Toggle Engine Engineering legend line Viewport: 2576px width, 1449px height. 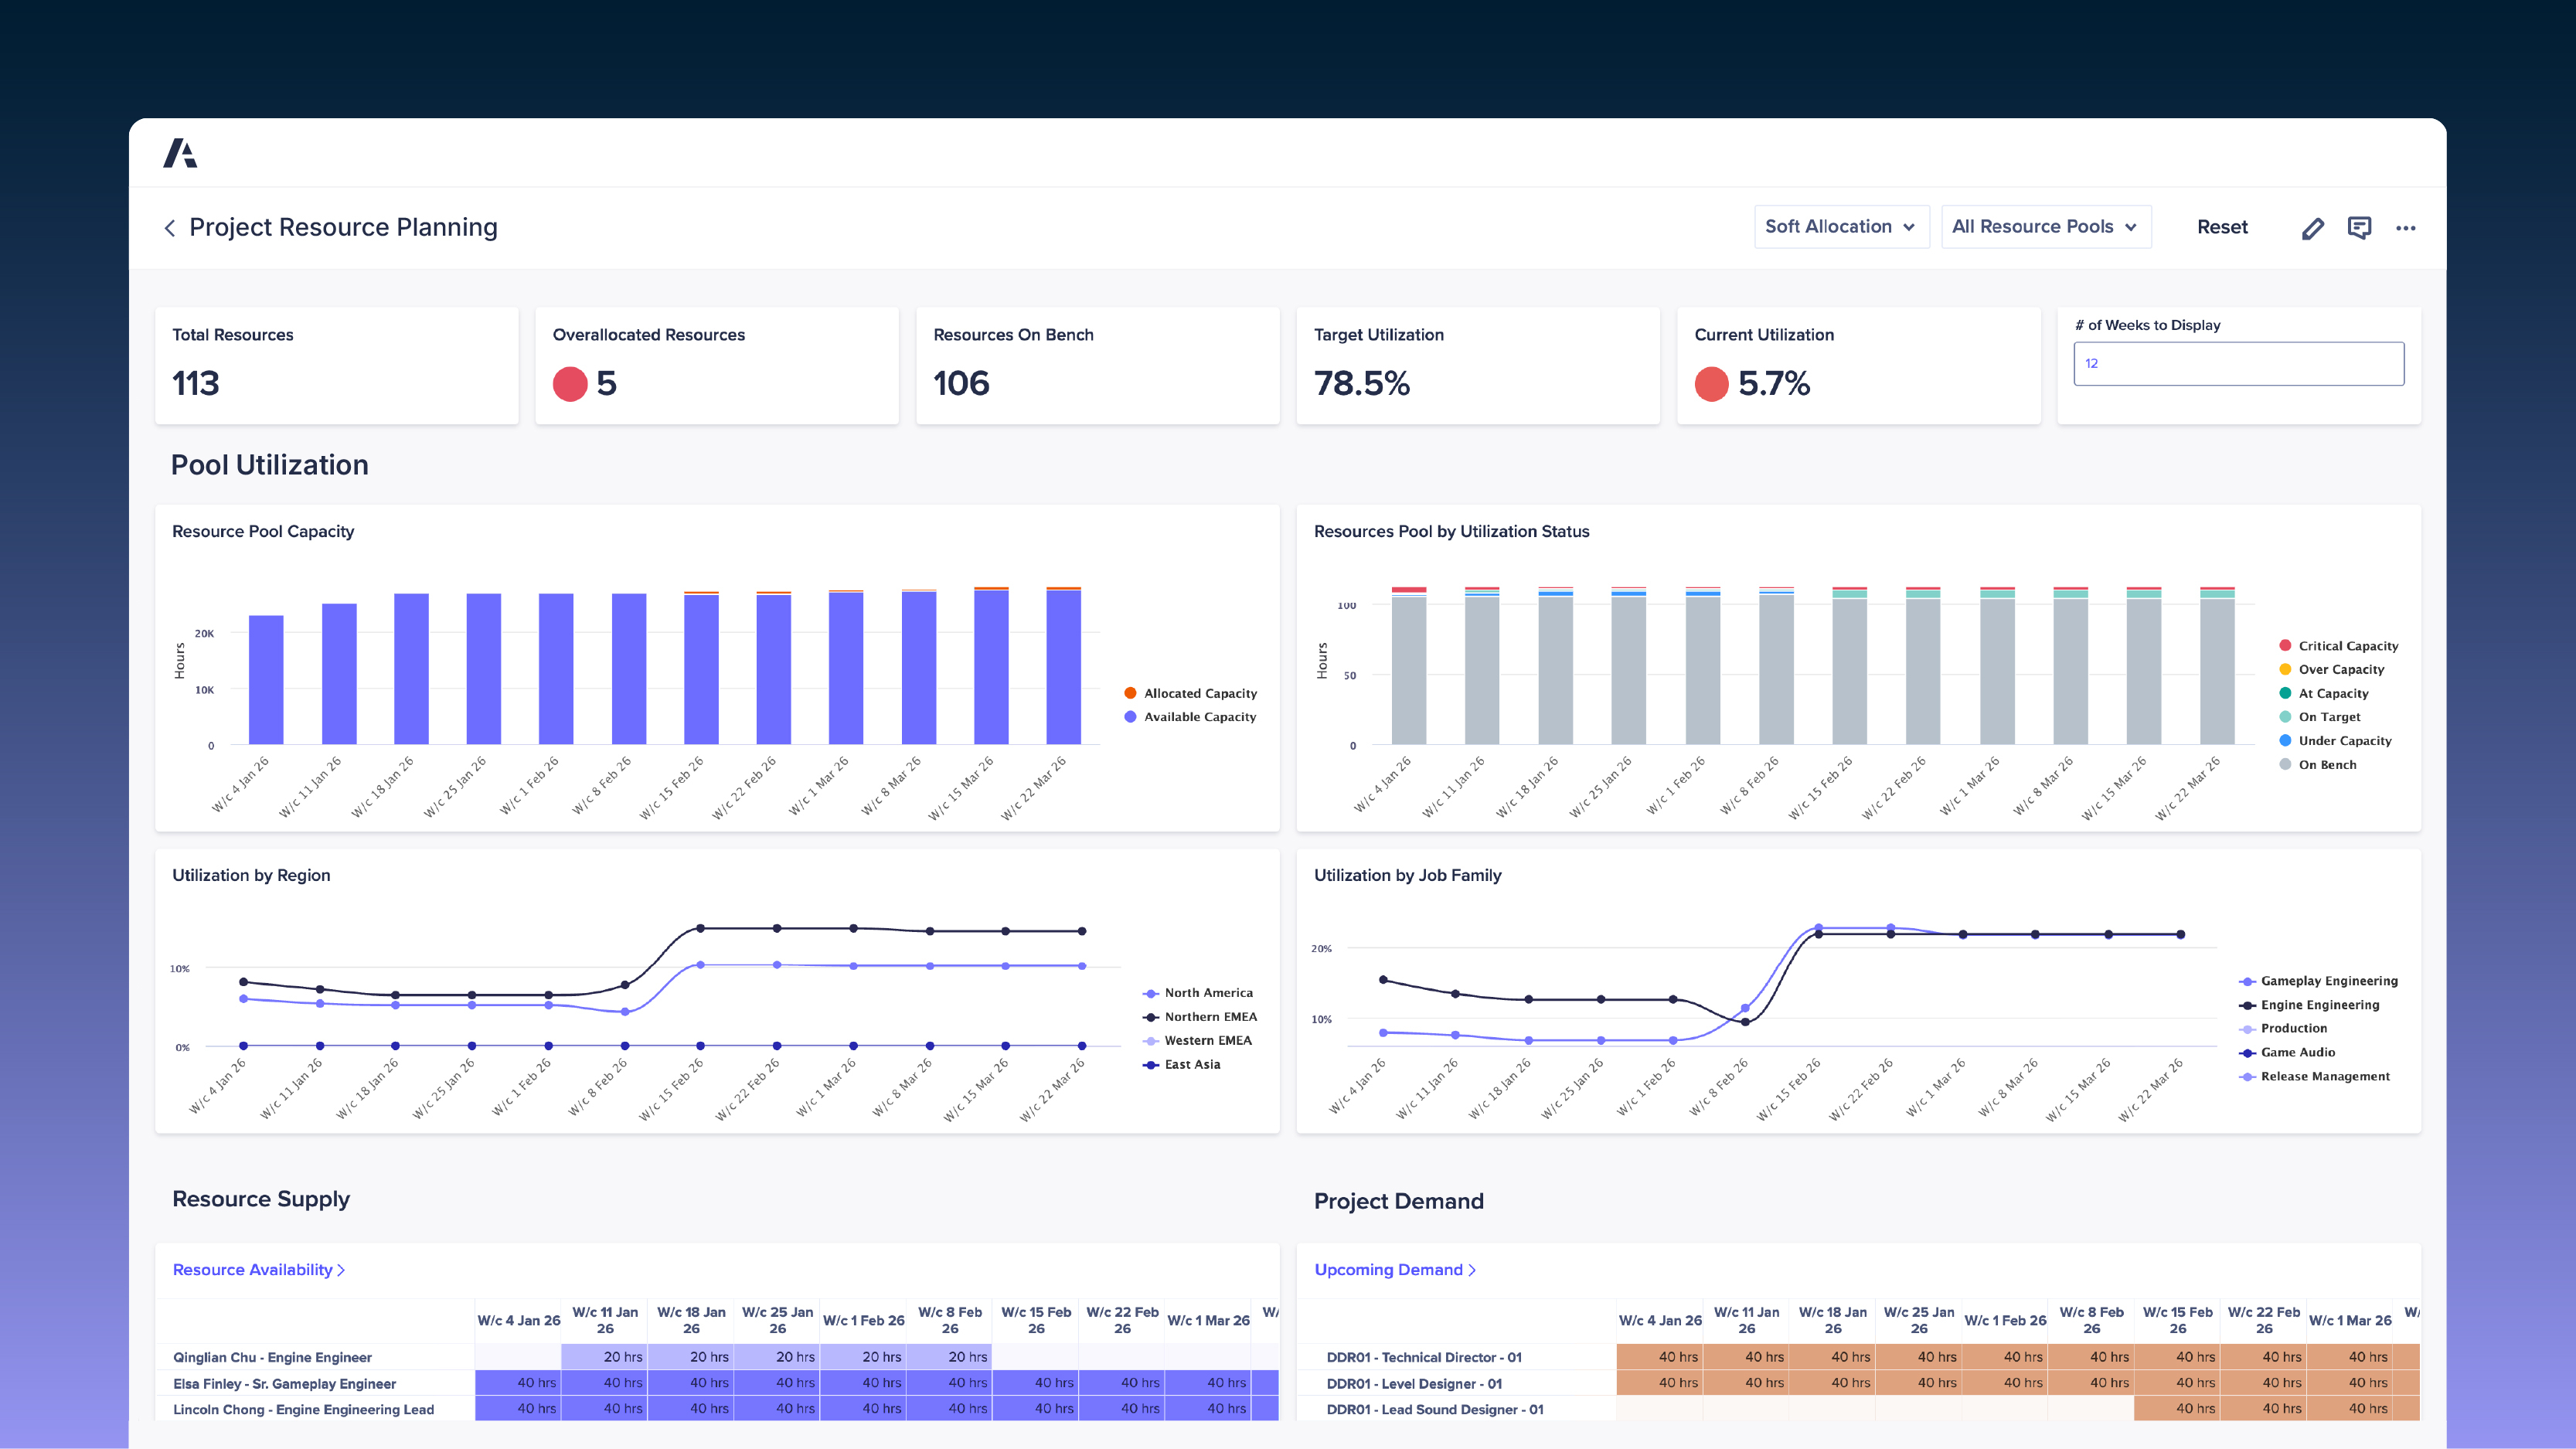tap(2319, 1004)
